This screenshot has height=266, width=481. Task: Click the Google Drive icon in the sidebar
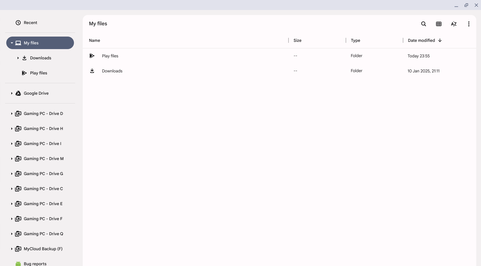tap(18, 93)
